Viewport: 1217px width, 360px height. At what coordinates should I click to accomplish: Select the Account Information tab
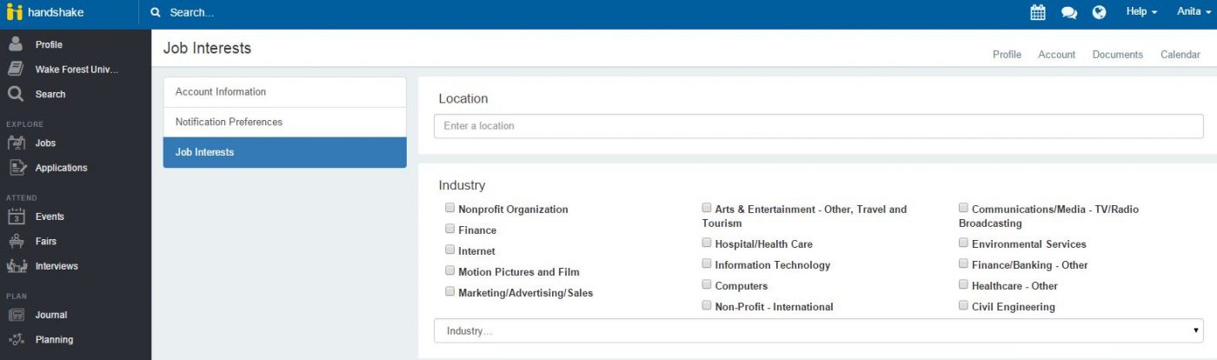(x=284, y=92)
